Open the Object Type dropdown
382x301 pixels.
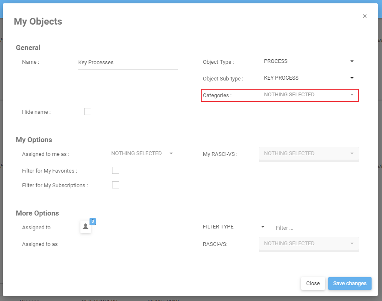[x=308, y=61]
